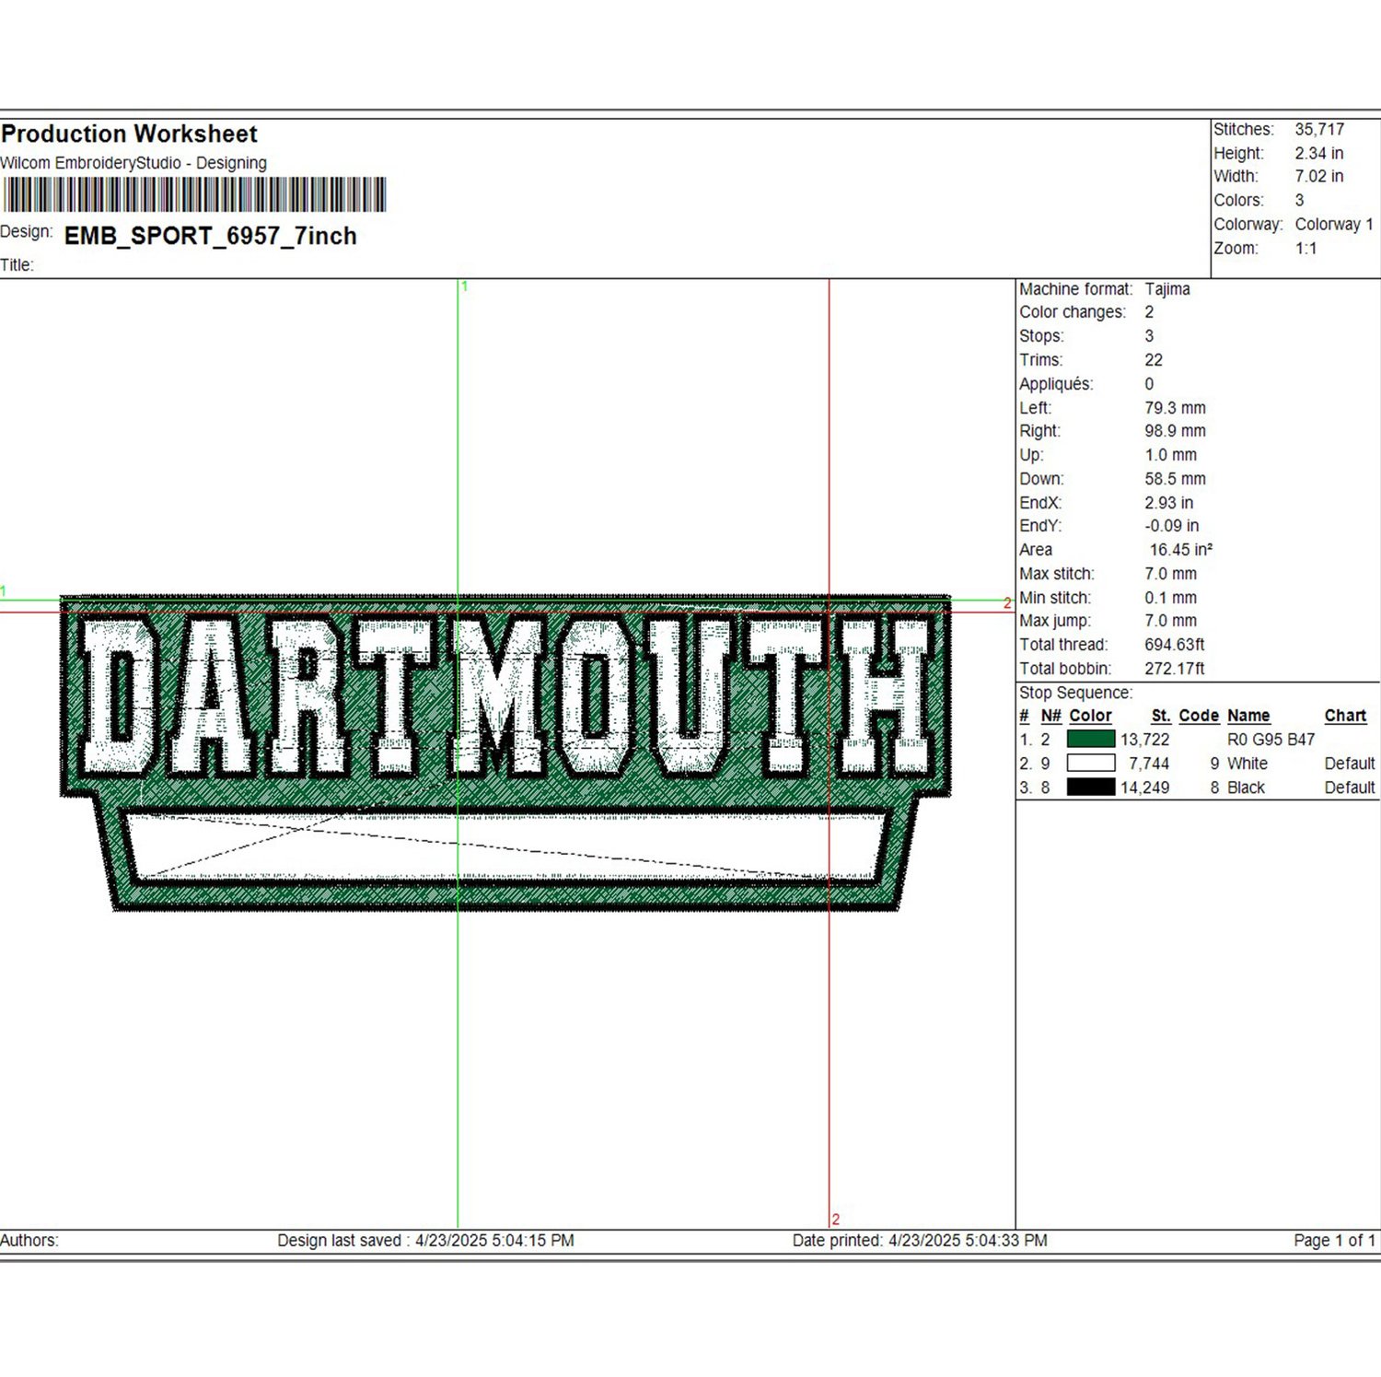Click the Width value "7.02 in"
Screen dimensions: 1381x1377
click(x=1319, y=176)
